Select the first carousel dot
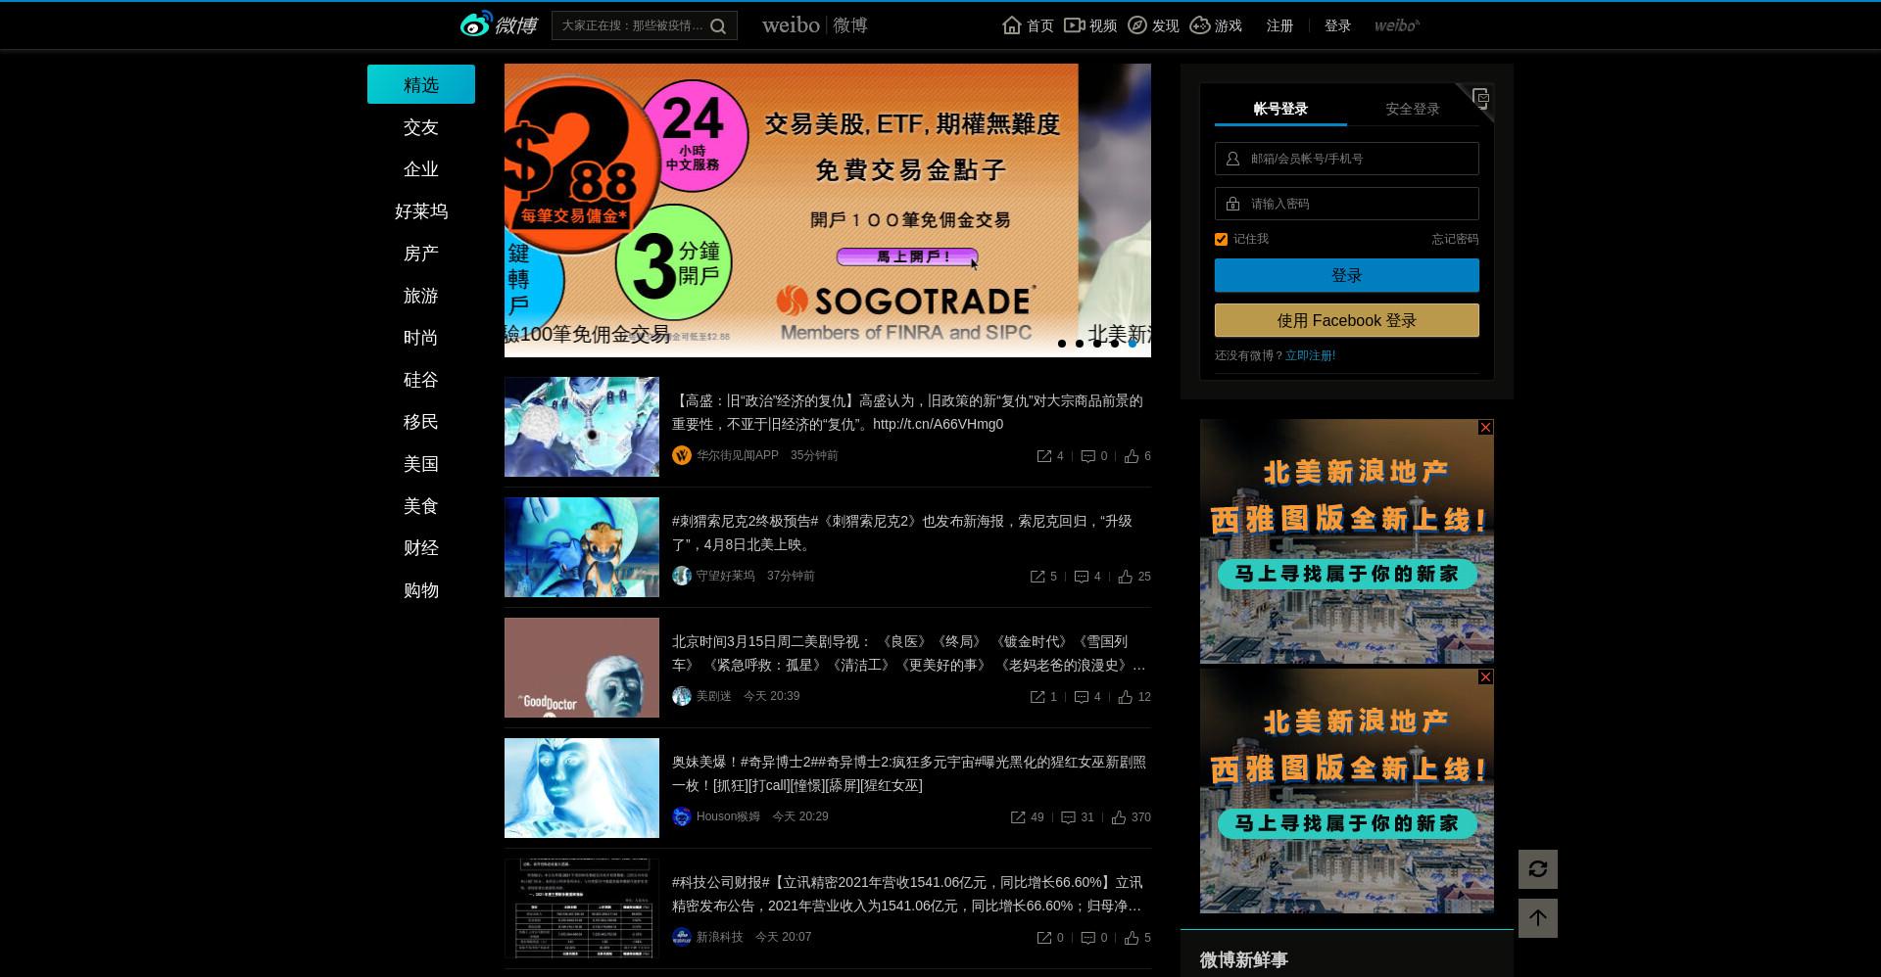The image size is (1881, 977). tap(1062, 344)
